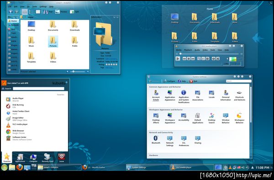Click Add Comment link in Information panel
This screenshot has width=274, height=180.
111,59
